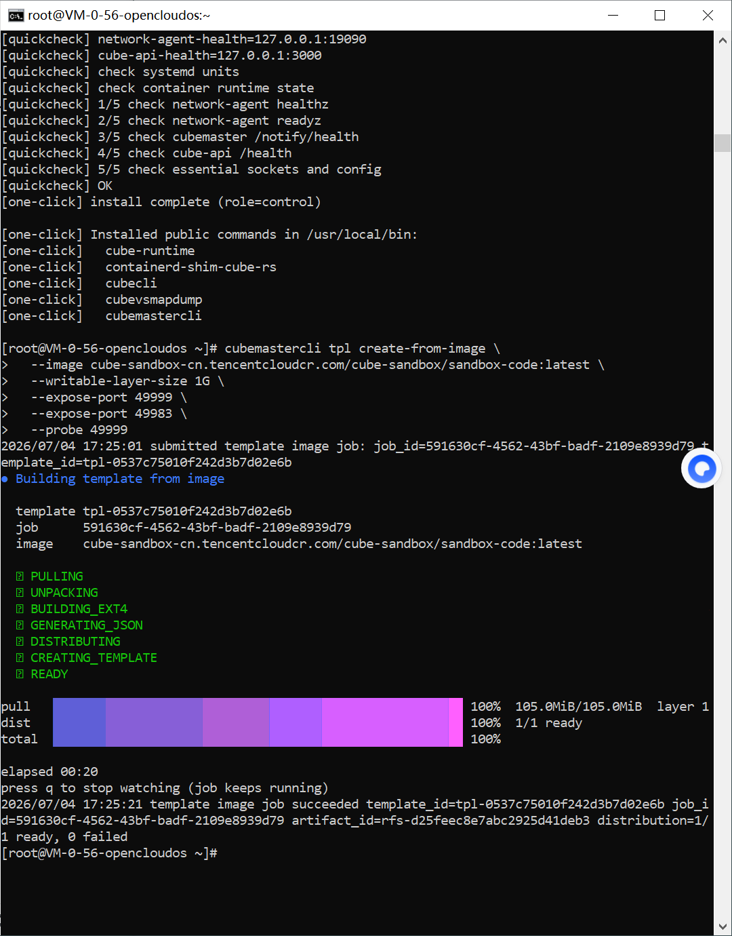Click the PULLING status line
732x936 pixels.
click(49, 576)
